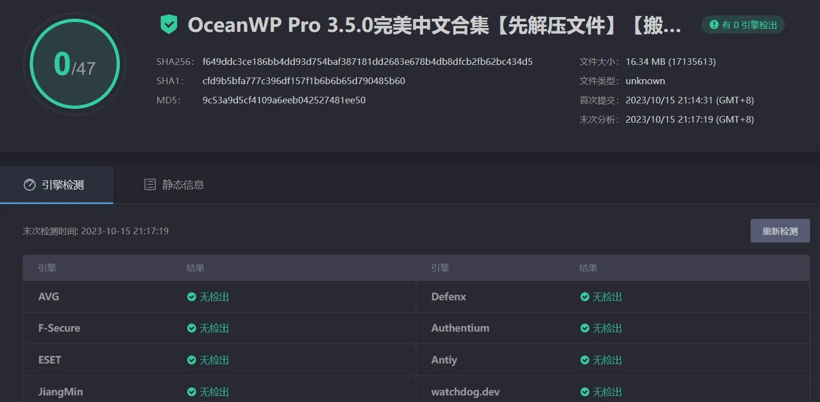
Task: Click the Defenx engine name
Action: click(448, 297)
